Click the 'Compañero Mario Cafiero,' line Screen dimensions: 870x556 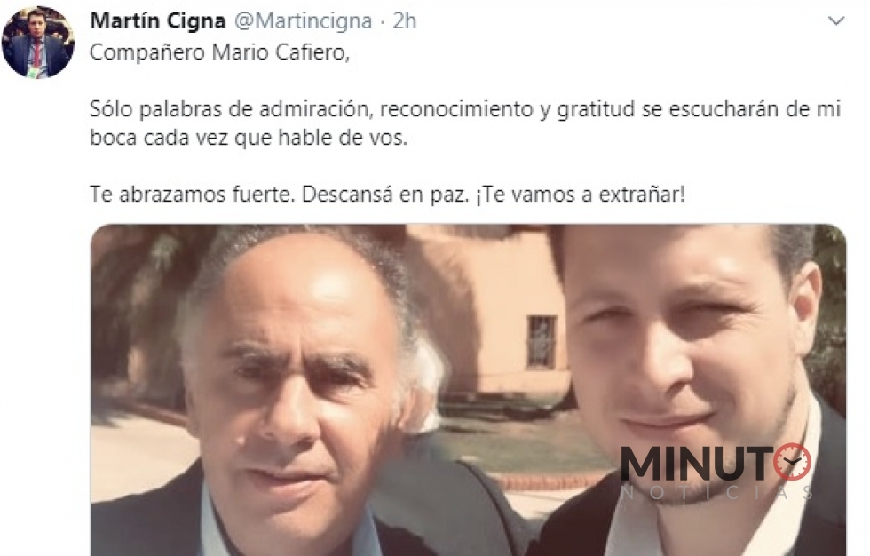(220, 52)
